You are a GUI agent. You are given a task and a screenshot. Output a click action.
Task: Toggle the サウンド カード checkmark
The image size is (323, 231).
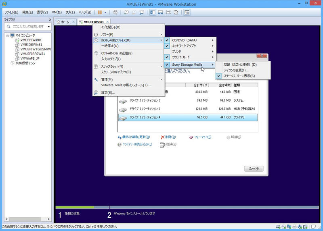[167, 57]
